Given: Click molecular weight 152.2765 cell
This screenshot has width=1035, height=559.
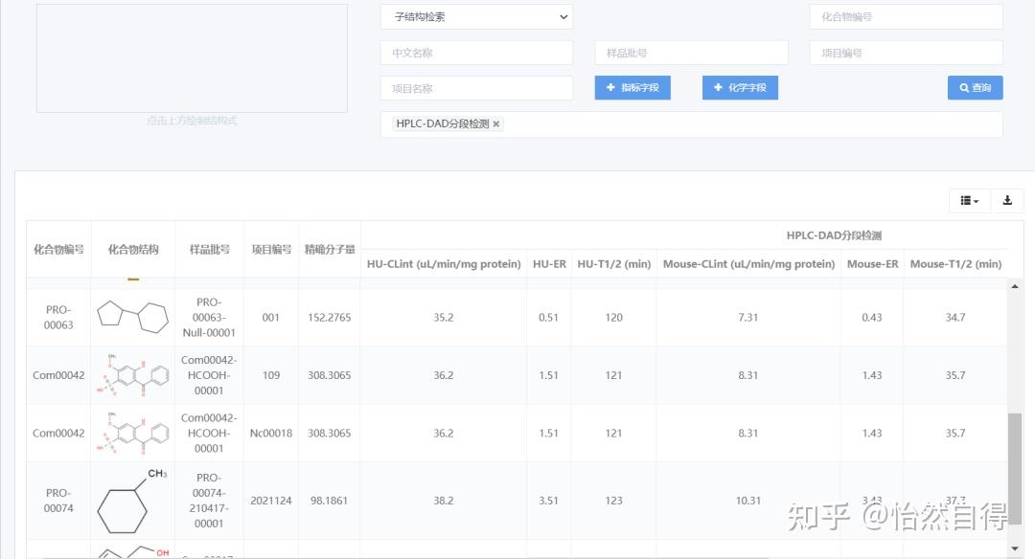Looking at the screenshot, I should [x=330, y=317].
